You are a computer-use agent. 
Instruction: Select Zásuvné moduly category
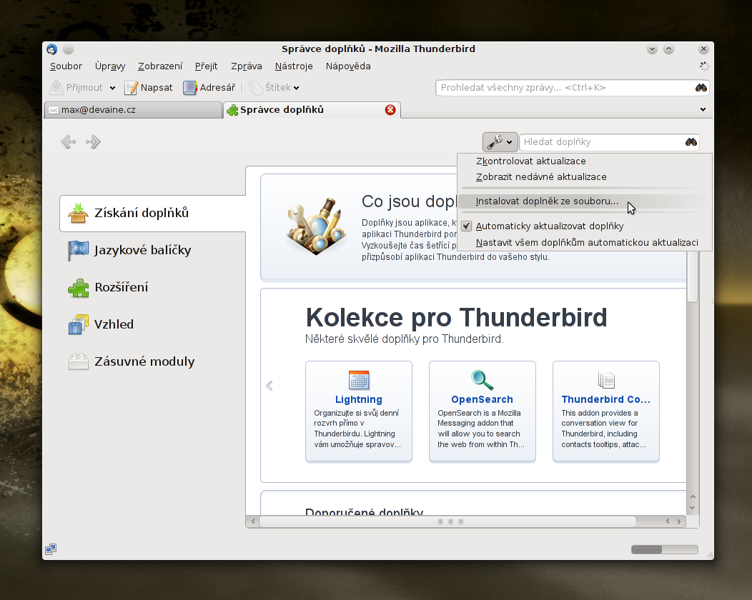[x=153, y=362]
